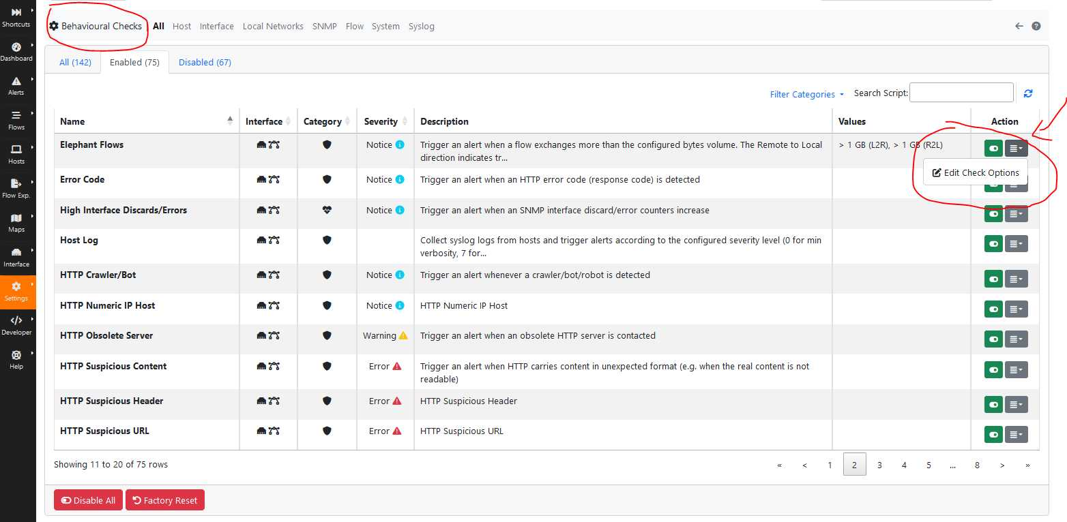Image resolution: width=1067 pixels, height=522 pixels.
Task: Open the Alerts page from the sidebar
Action: [x=17, y=84]
